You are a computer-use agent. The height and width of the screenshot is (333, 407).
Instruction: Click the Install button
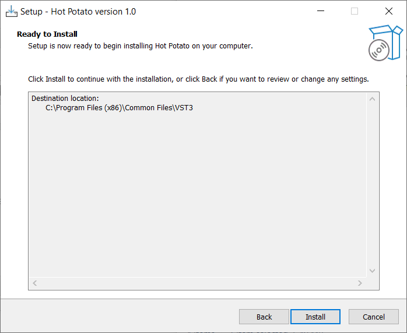click(315, 317)
